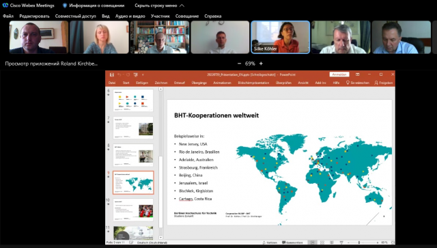
Task: Click the bullet Cartago, Costa Rica
Action: 195,199
